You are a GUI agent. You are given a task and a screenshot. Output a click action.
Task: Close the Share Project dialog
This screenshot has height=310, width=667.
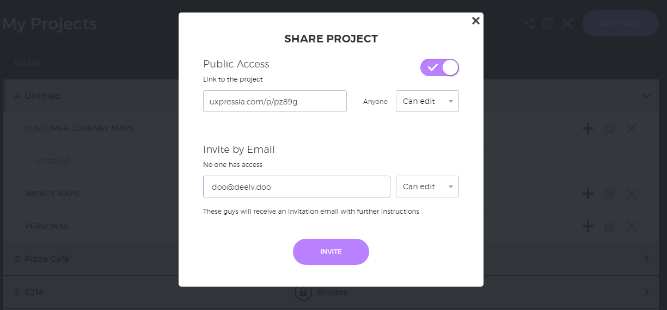point(475,21)
